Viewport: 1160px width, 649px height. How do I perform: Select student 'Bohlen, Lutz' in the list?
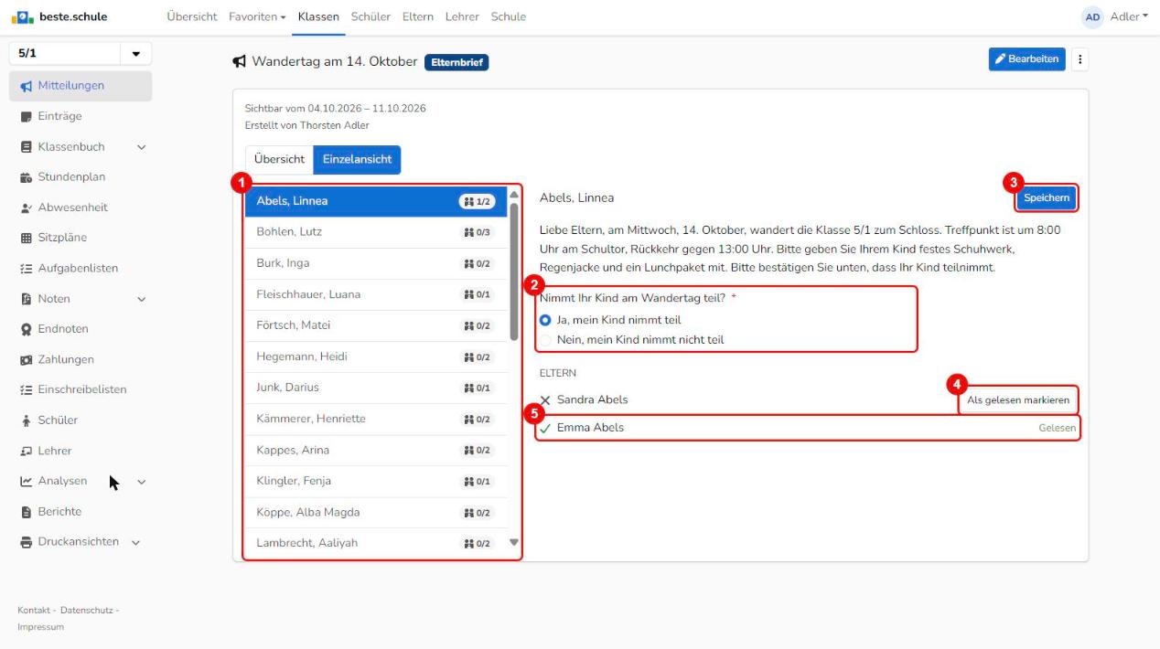376,232
